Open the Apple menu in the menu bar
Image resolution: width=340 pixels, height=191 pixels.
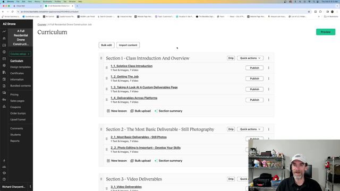(x=3, y=2)
